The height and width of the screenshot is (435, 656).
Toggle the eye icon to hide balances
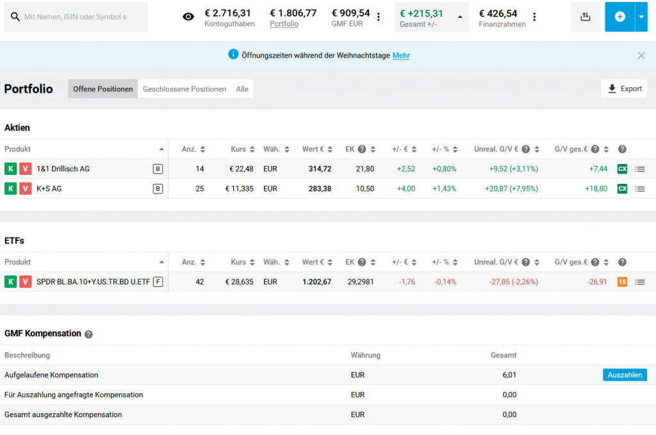[x=188, y=17]
